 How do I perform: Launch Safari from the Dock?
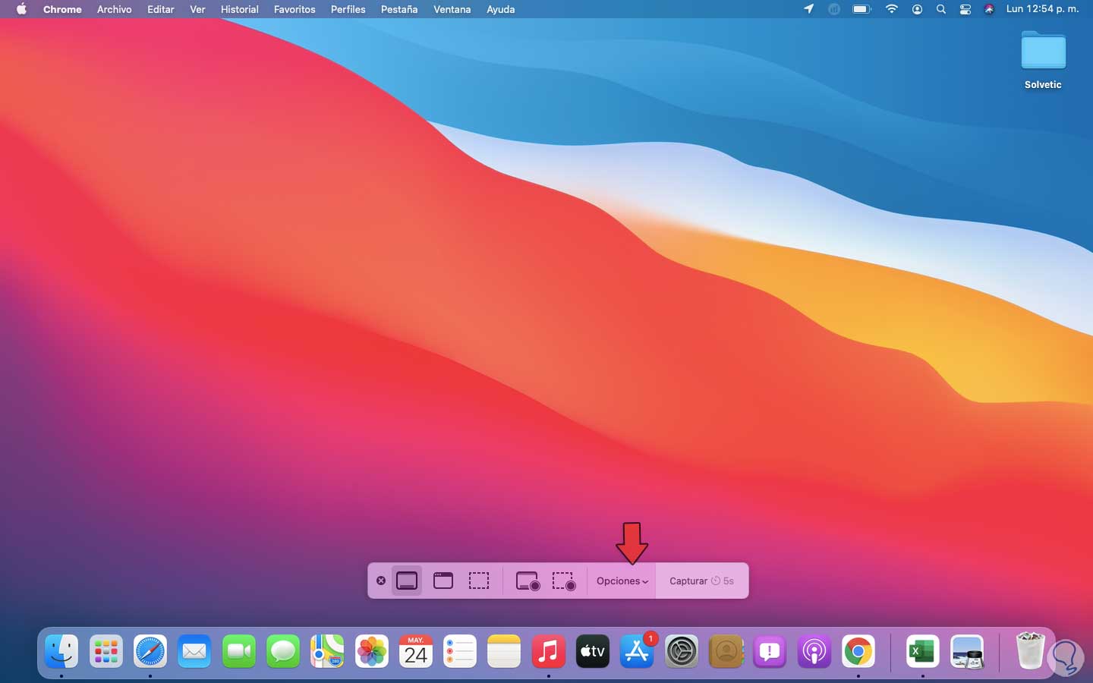[x=150, y=651]
